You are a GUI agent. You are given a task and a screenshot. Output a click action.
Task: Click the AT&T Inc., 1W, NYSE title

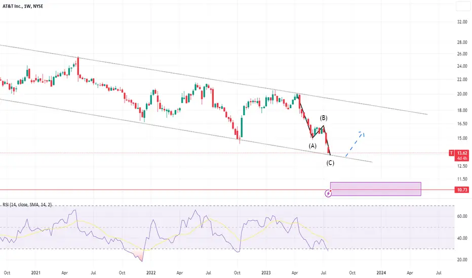23,6
